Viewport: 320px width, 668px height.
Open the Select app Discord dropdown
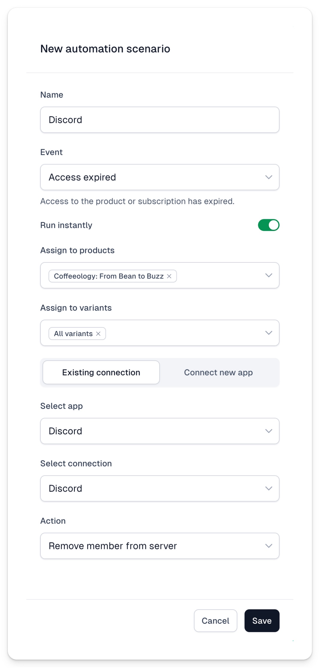coord(160,431)
